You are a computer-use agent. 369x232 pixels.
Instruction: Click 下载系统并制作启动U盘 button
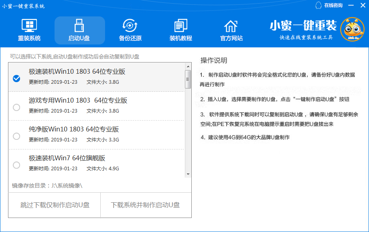coord(145,205)
